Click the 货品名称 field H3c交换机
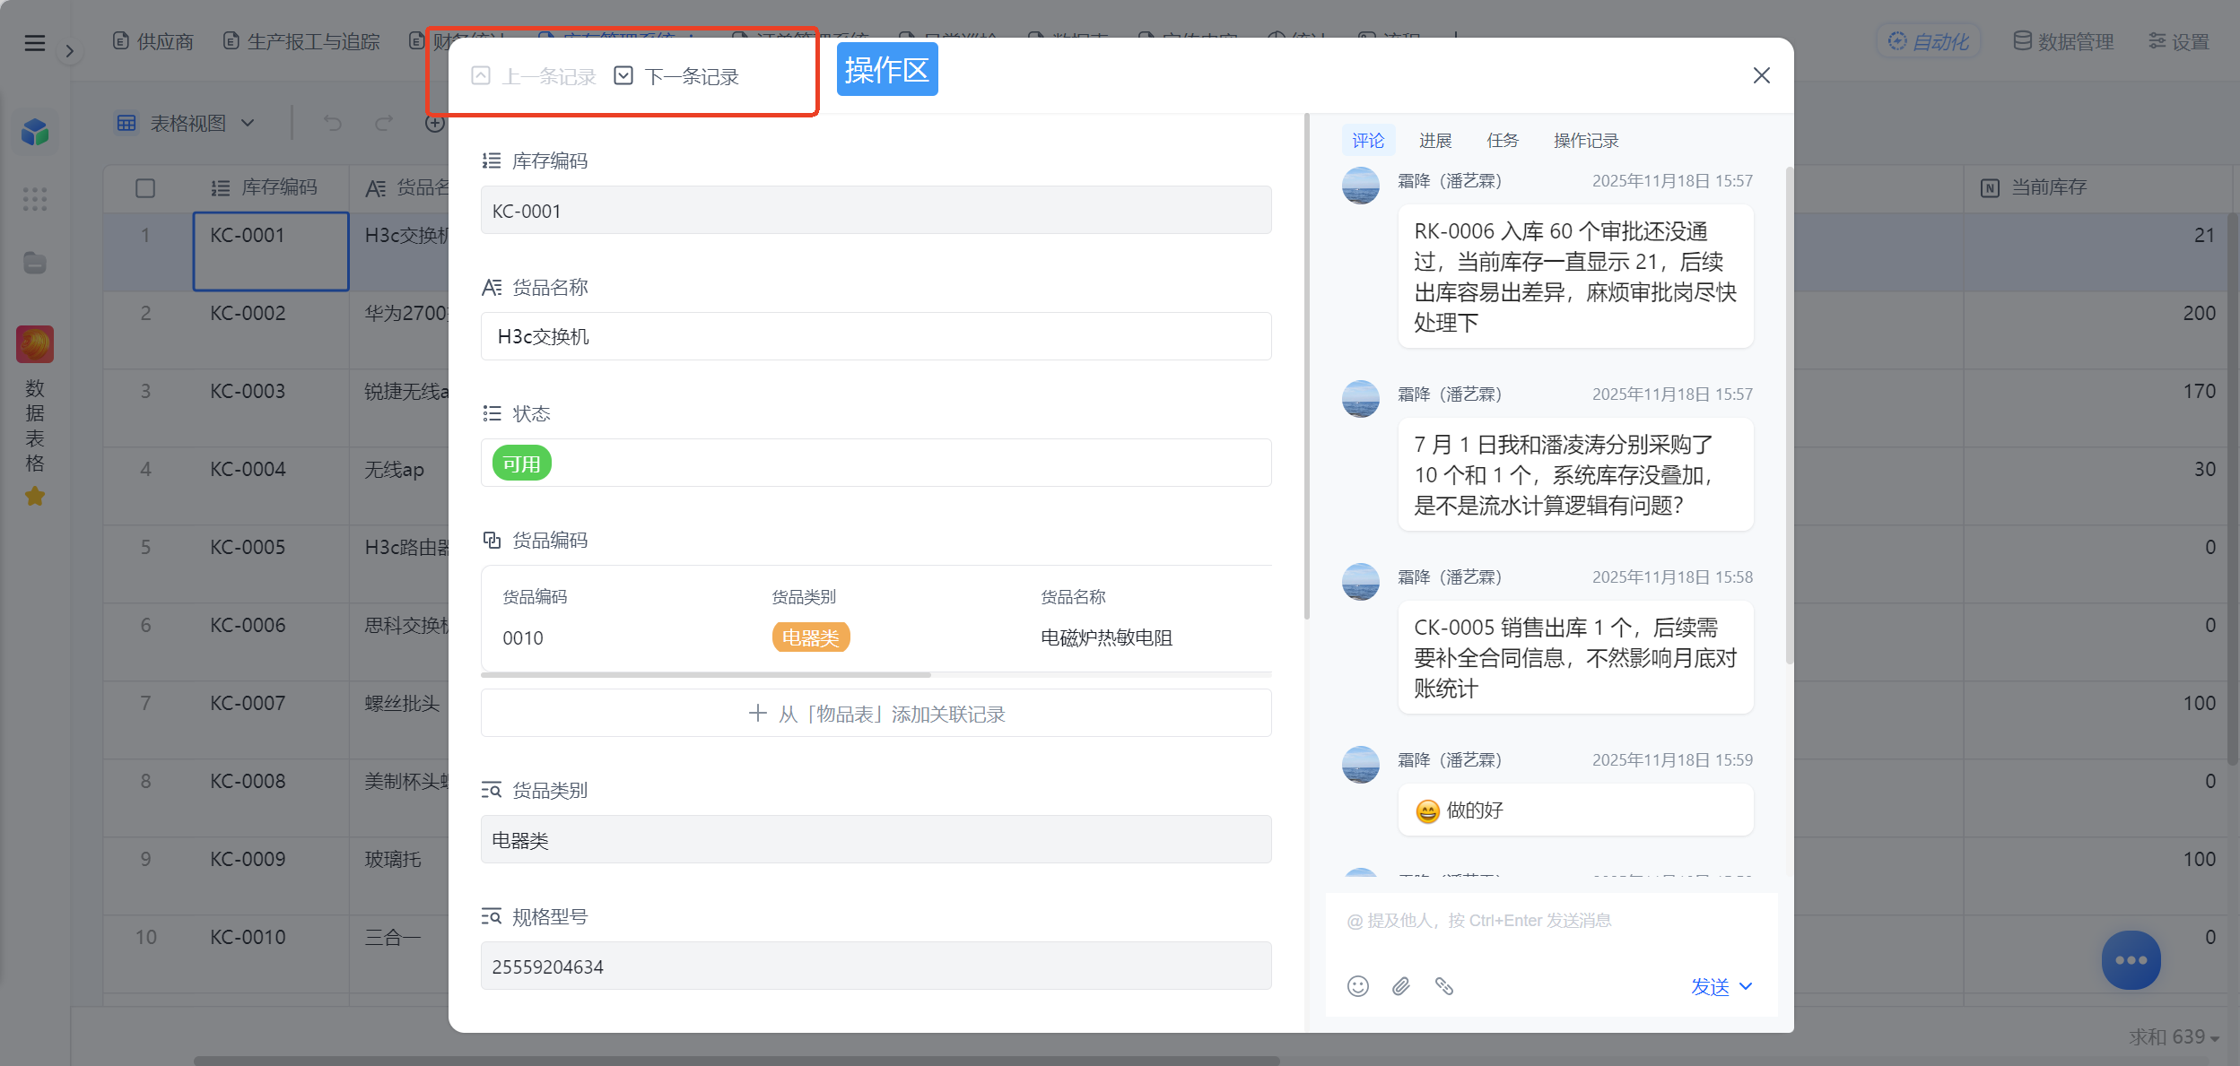2240x1066 pixels. (x=876, y=336)
